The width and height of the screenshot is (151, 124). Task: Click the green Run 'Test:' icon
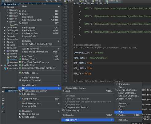[x=20, y=56]
